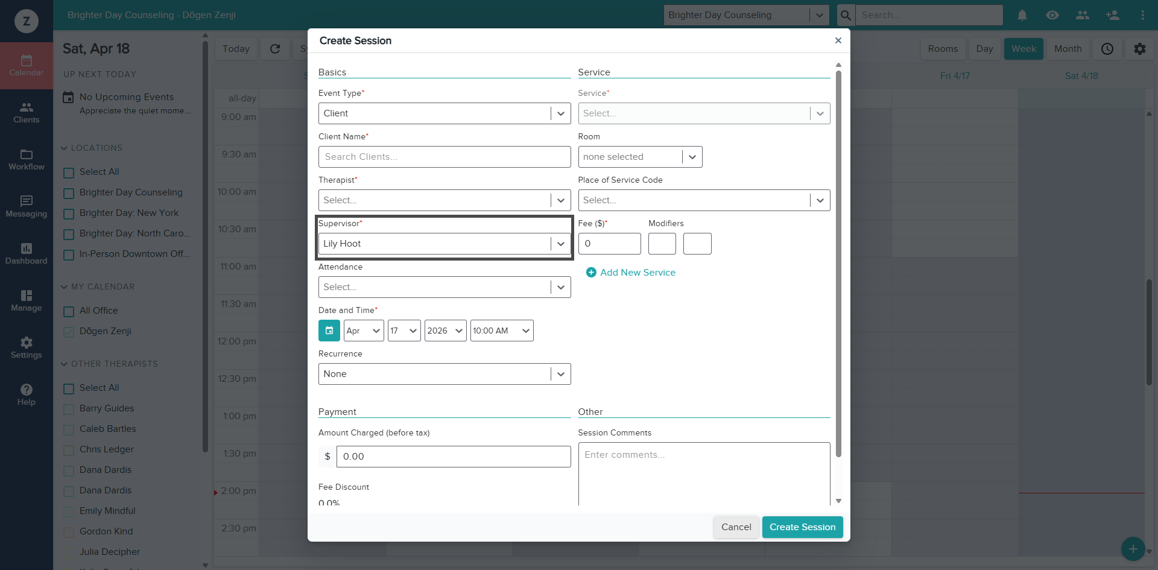The height and width of the screenshot is (570, 1158).
Task: Open the Room dropdown
Action: point(640,157)
